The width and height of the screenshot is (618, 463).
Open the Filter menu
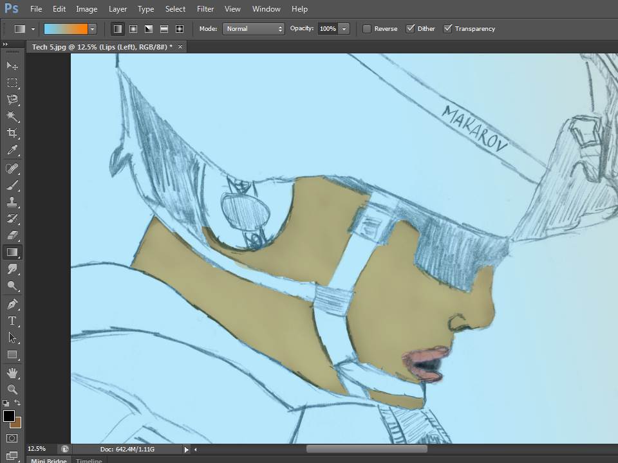(205, 9)
